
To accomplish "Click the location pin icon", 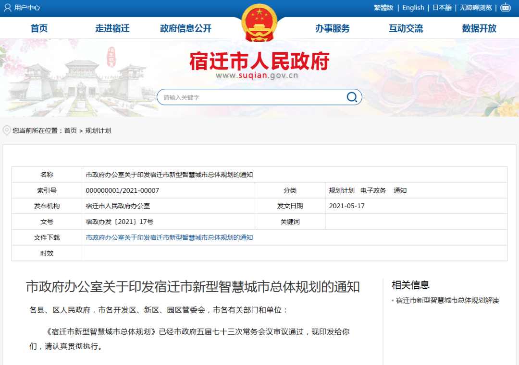I will coord(7,130).
